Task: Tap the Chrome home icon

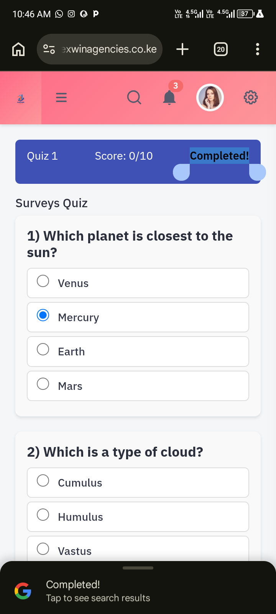Action: point(18,49)
